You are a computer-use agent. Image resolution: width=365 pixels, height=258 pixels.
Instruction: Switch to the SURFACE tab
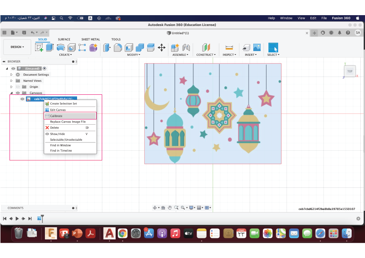click(x=64, y=39)
